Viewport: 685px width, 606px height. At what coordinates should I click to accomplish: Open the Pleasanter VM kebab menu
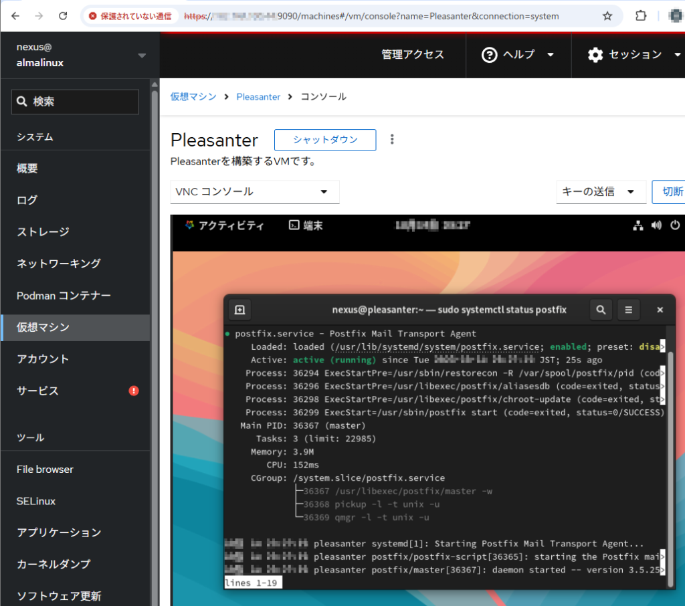(392, 140)
